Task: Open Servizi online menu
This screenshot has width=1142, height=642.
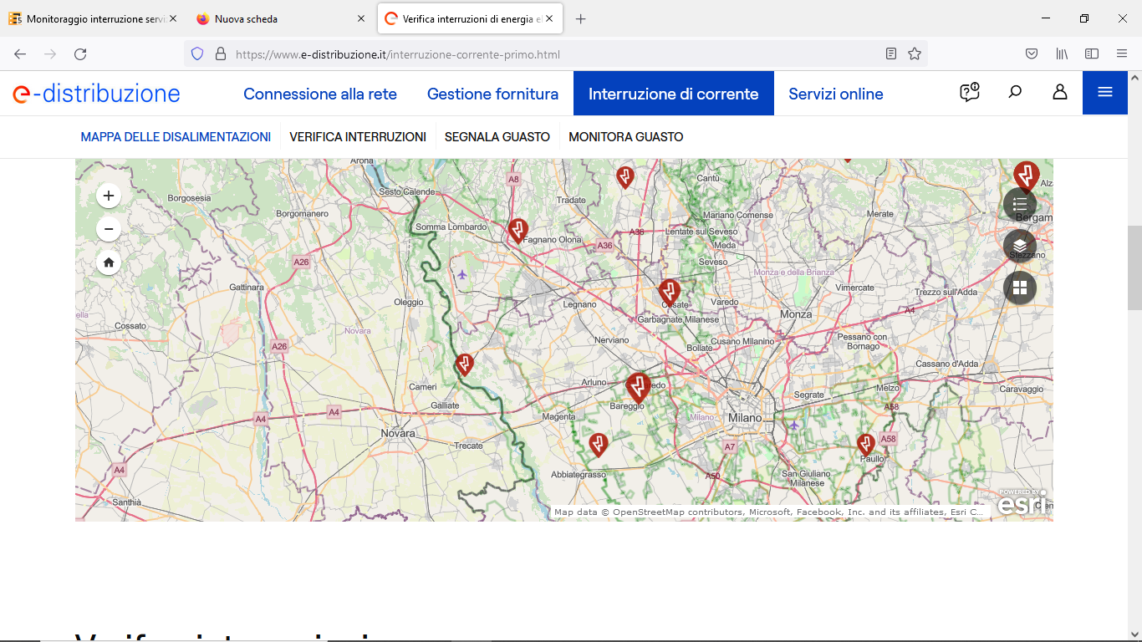Action: tap(835, 94)
